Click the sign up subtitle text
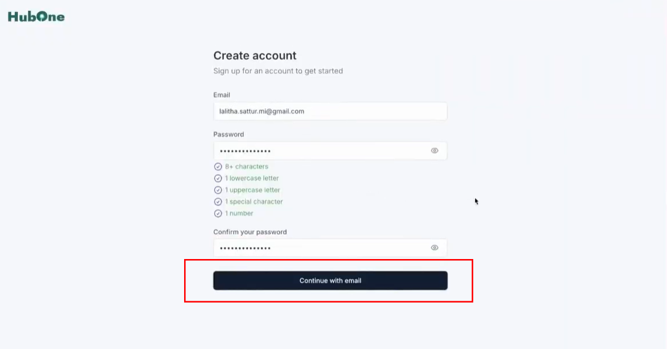 click(278, 71)
